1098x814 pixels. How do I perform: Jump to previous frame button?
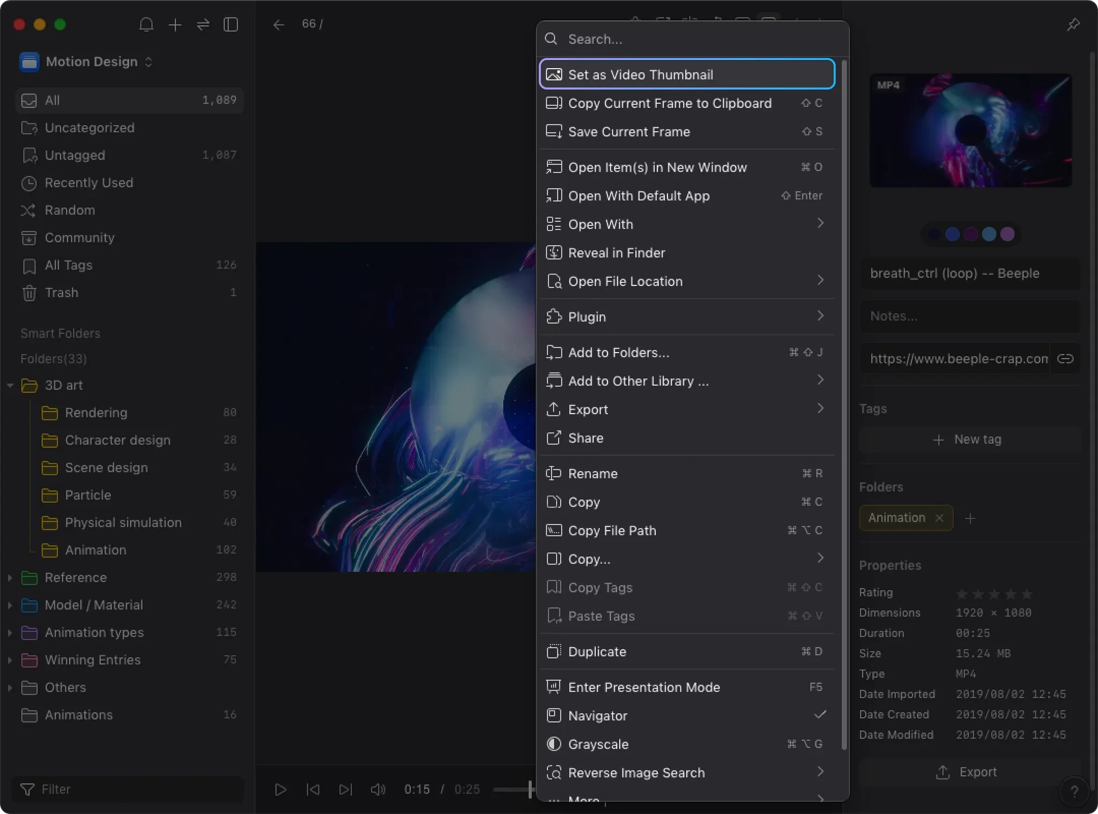(x=313, y=789)
